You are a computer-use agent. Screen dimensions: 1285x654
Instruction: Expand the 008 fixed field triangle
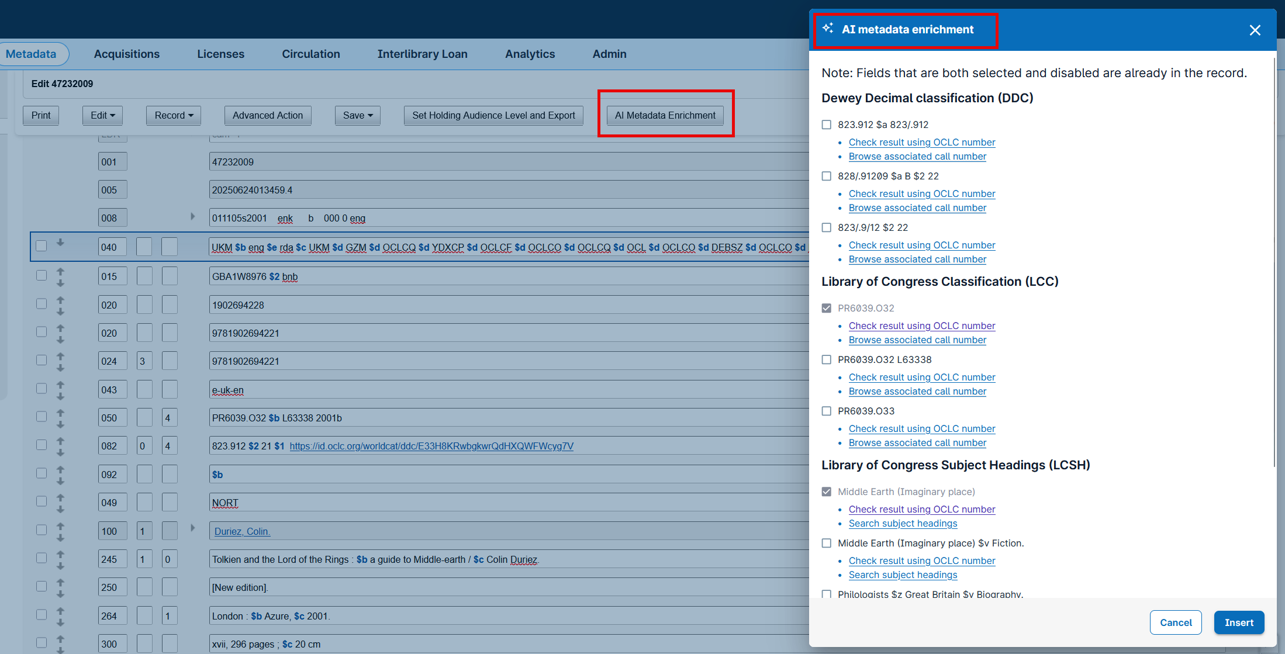192,217
